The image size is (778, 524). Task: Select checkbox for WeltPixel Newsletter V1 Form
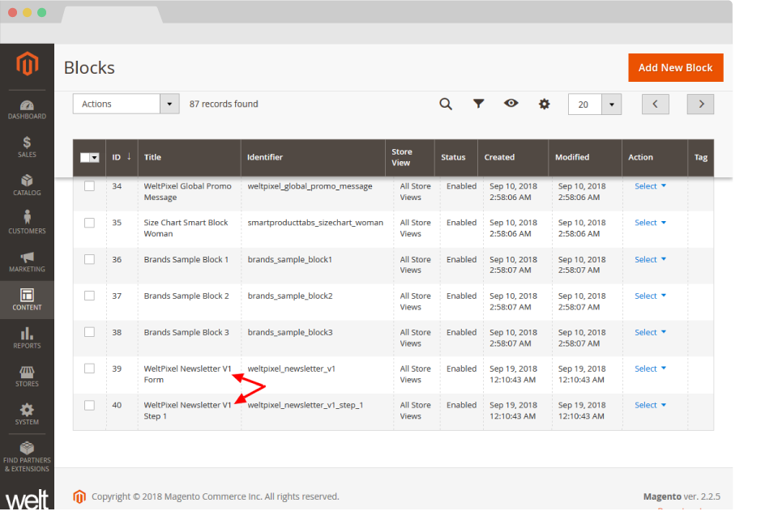click(x=89, y=369)
